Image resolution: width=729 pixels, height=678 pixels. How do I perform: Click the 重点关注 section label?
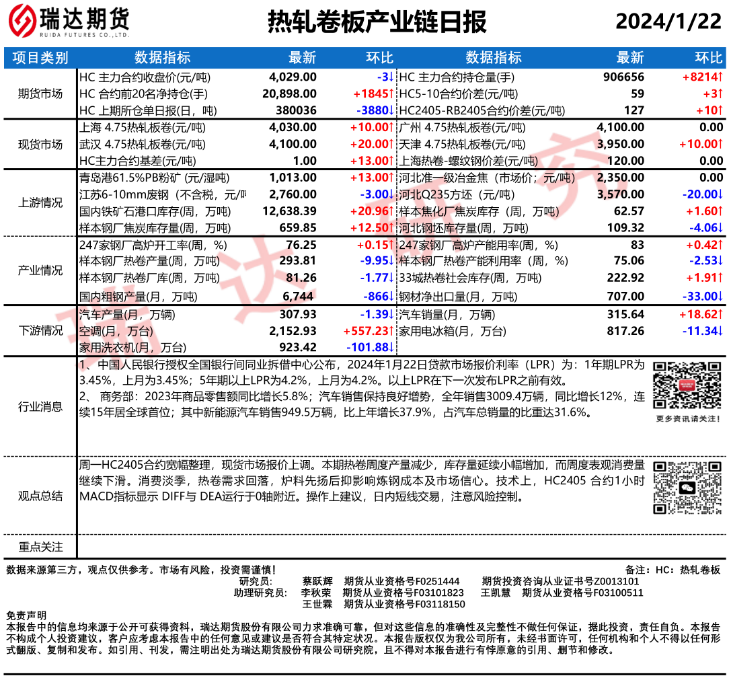point(40,547)
